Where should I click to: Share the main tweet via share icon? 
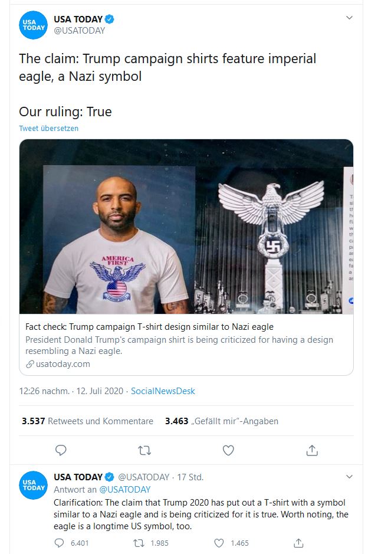pos(312,450)
